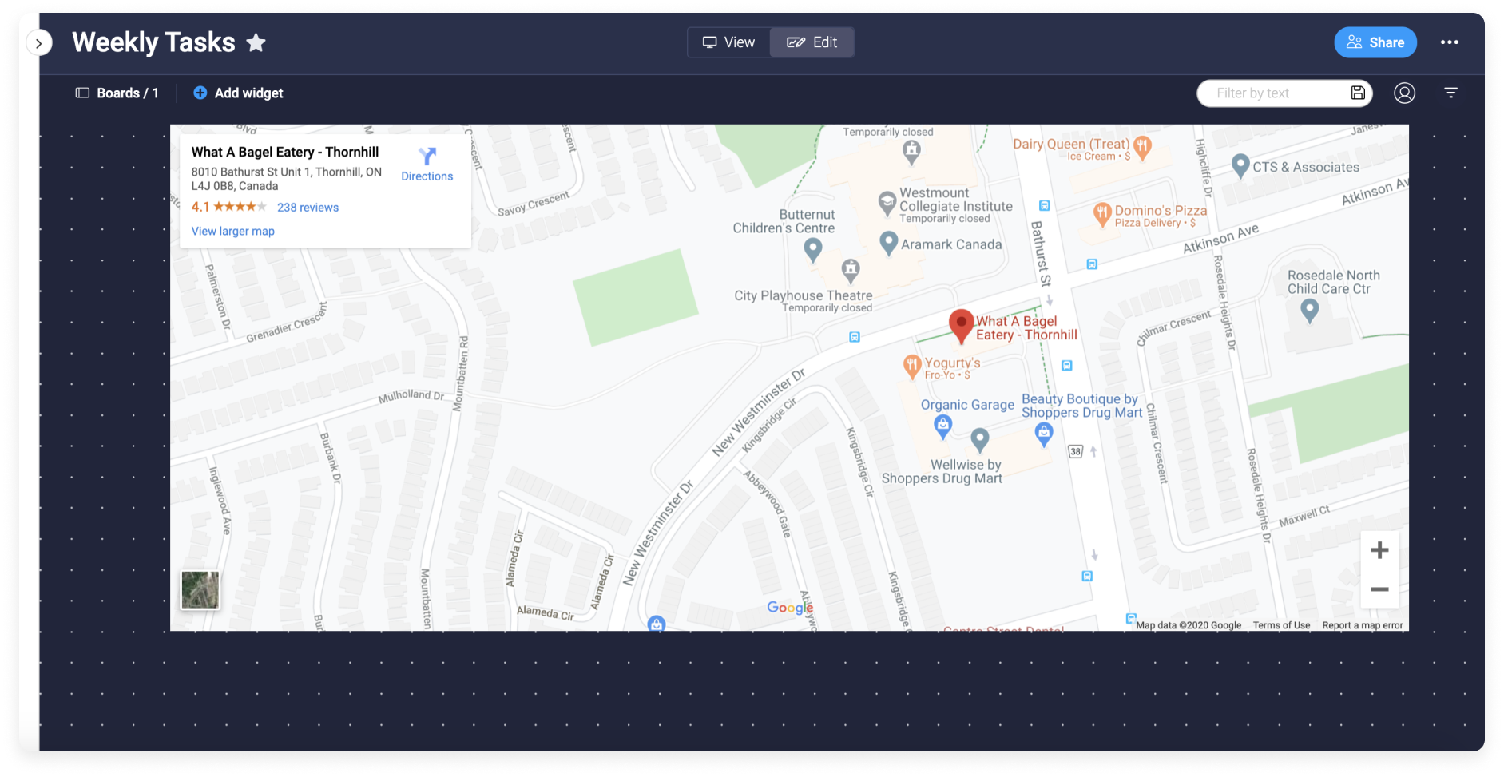Star the Weekly Tasks dashboard
Viewport: 1504px width, 777px height.
point(256,42)
